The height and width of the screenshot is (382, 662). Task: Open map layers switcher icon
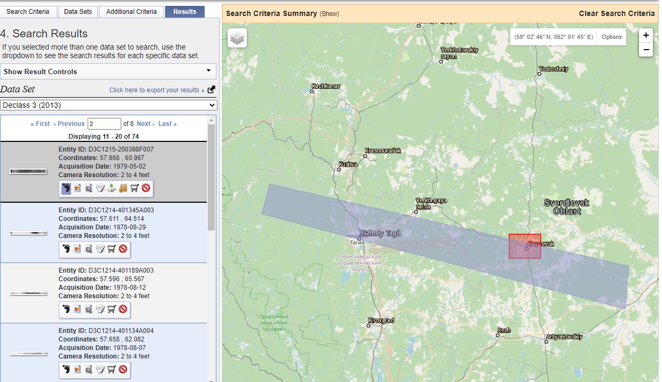pyautogui.click(x=237, y=38)
